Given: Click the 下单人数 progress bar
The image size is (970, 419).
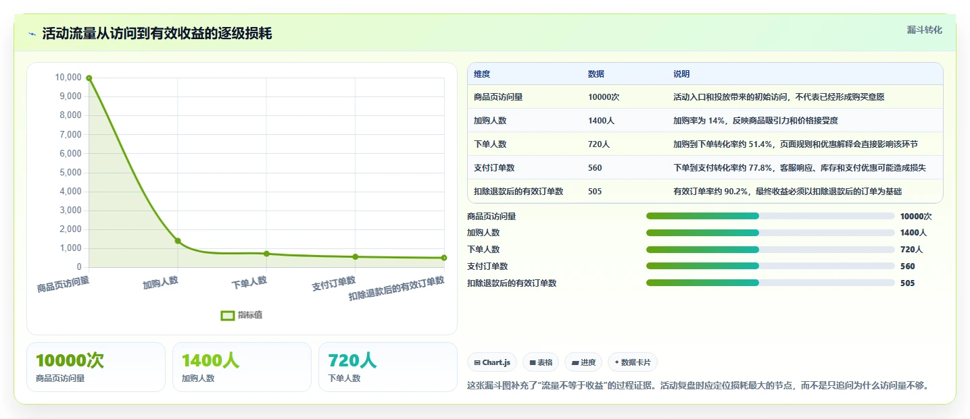Looking at the screenshot, I should [771, 250].
